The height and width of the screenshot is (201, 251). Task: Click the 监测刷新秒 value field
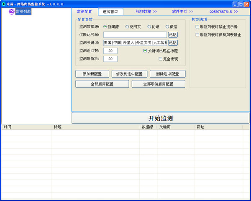110,59
